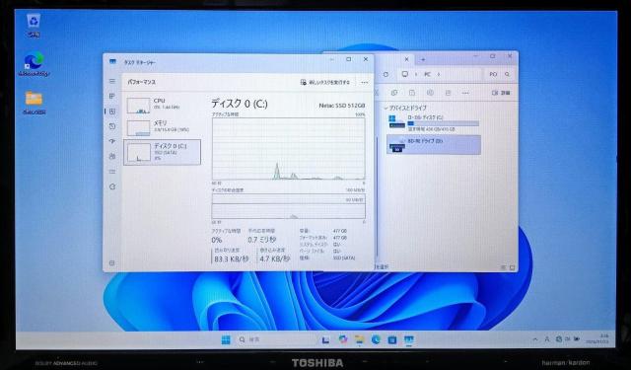Click the 0.7 ミリ秒 response time value
Image resolution: width=631 pixels, height=370 pixels.
(262, 240)
